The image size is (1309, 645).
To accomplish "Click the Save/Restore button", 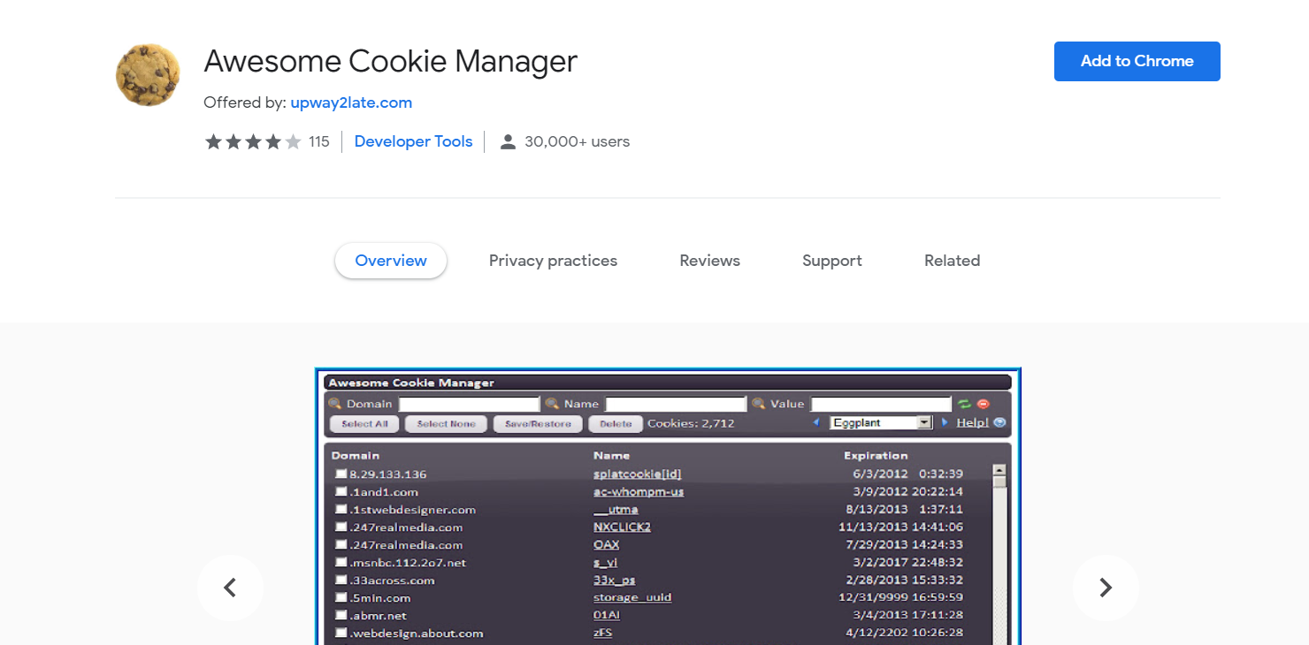I will (x=538, y=424).
